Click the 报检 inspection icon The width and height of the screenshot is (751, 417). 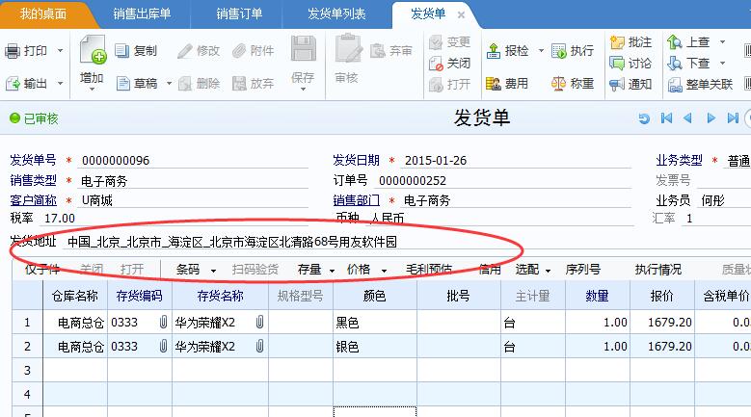(x=493, y=51)
